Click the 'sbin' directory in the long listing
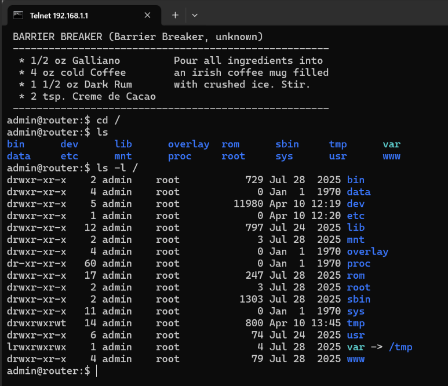The image size is (448, 386). point(358,299)
